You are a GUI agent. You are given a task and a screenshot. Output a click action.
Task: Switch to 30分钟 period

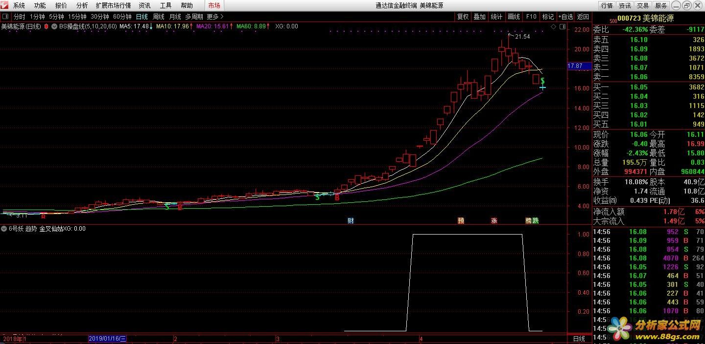click(x=100, y=17)
